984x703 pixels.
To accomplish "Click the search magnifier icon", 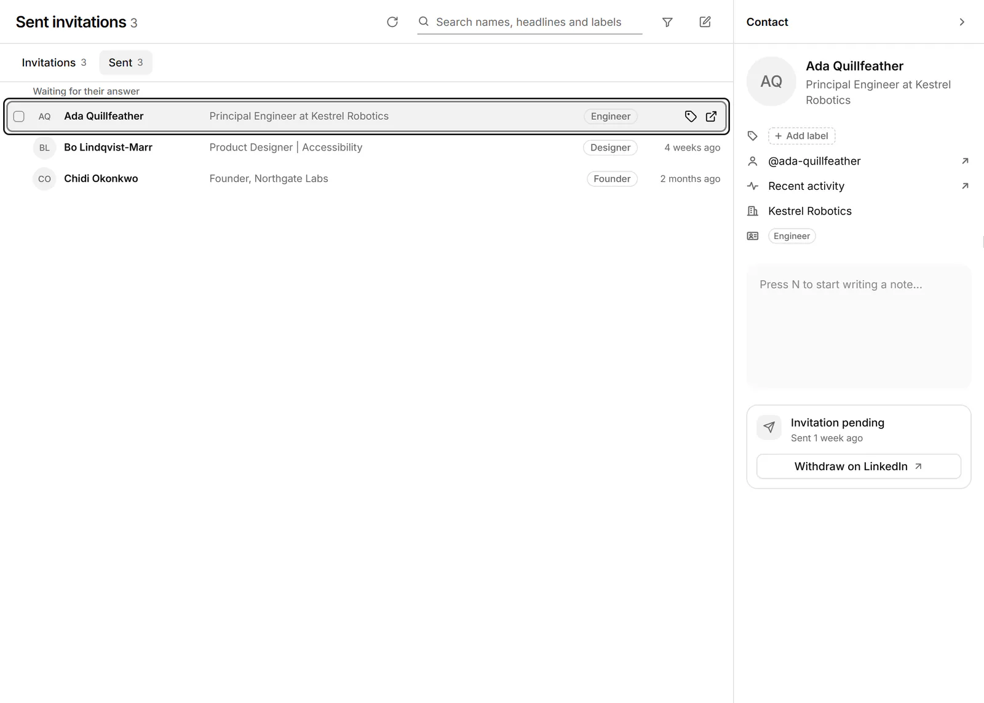I will 424,22.
